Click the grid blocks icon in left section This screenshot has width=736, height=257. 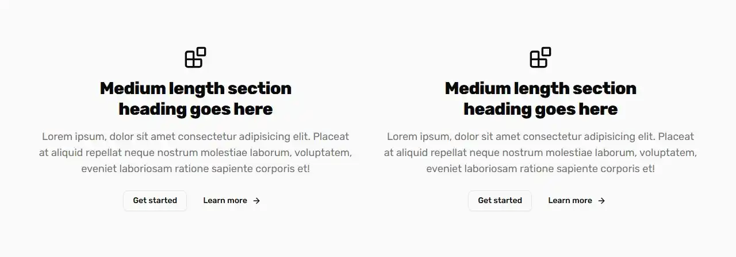click(195, 57)
